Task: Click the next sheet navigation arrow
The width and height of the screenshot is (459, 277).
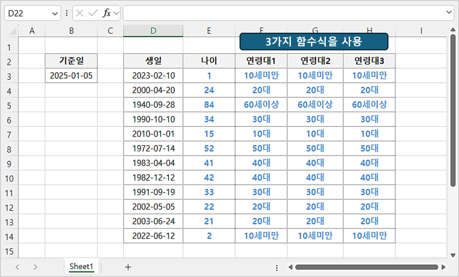Action: pos(36,267)
